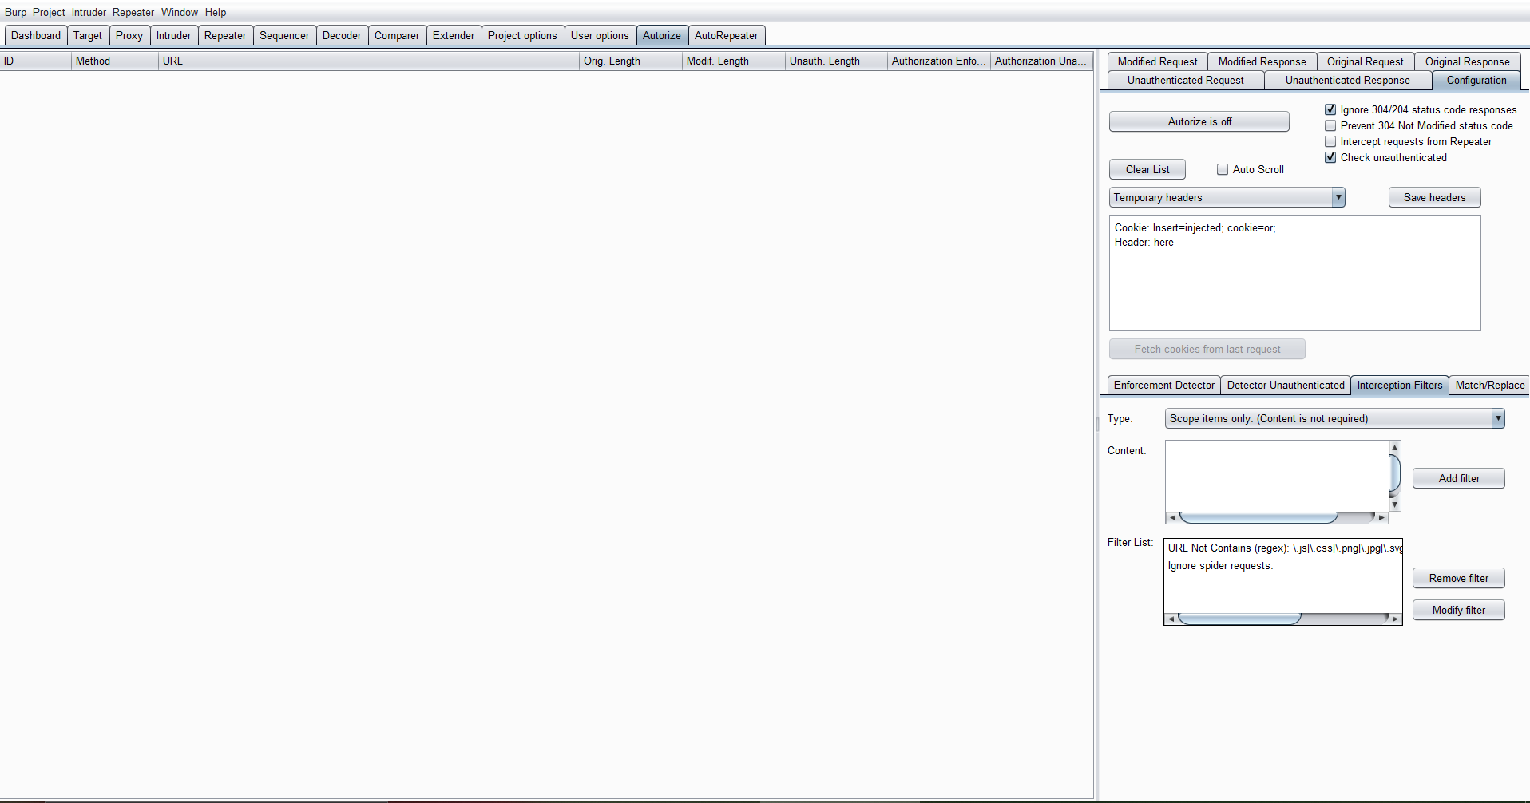Click the Modify filter button

1459,610
